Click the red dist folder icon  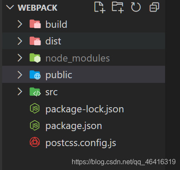tap(35, 41)
